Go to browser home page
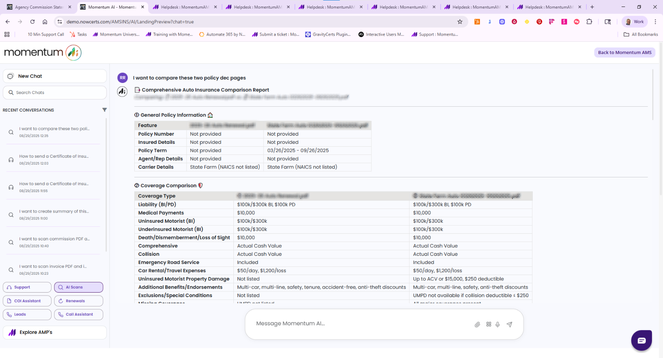663x358 pixels. [x=45, y=22]
